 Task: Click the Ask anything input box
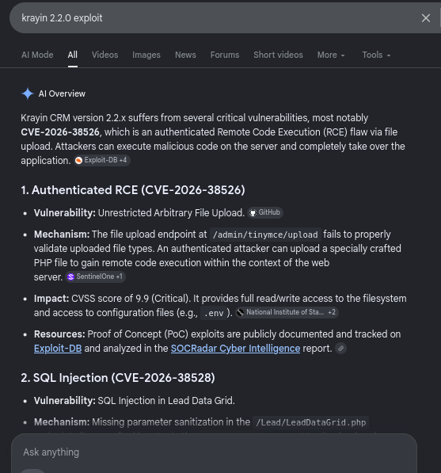click(x=214, y=452)
